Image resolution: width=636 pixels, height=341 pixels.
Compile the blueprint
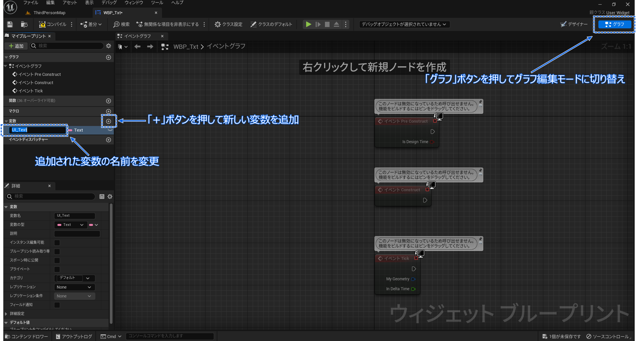point(53,24)
